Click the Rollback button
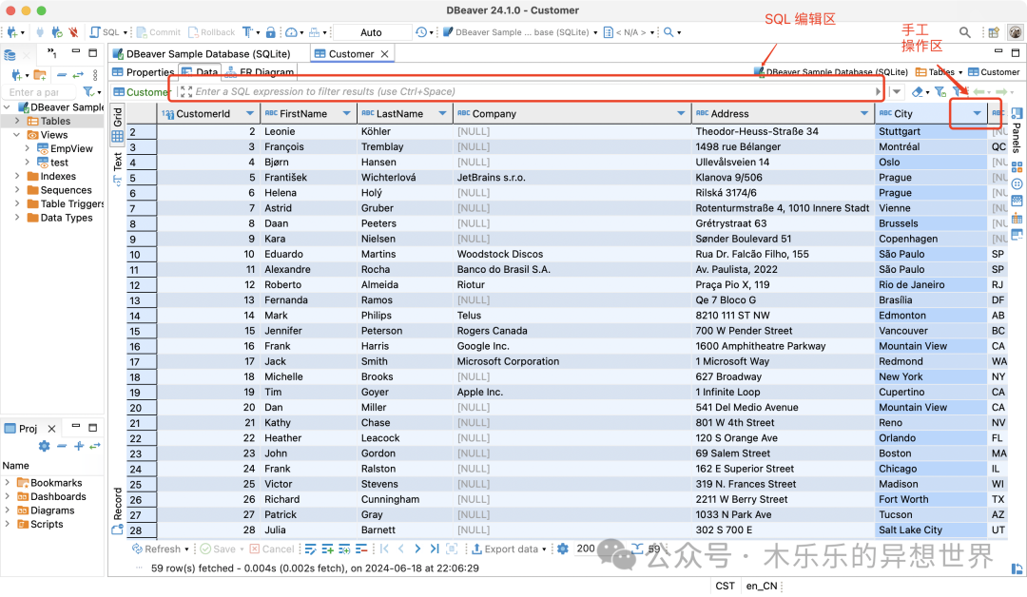Image resolution: width=1027 pixels, height=597 pixels. (211, 32)
